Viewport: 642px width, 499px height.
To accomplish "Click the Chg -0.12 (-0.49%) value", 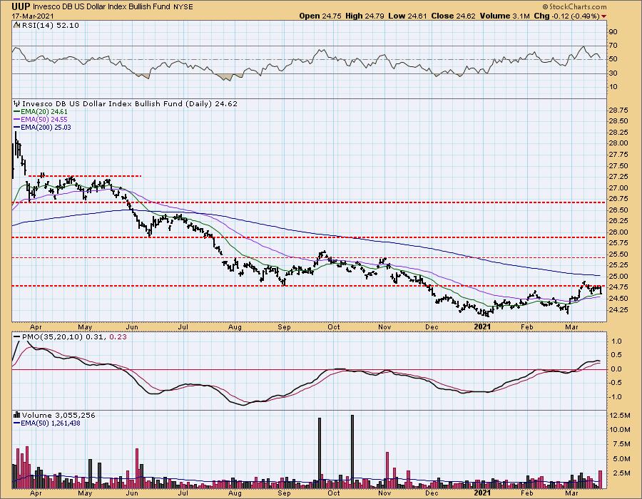I will coord(566,16).
